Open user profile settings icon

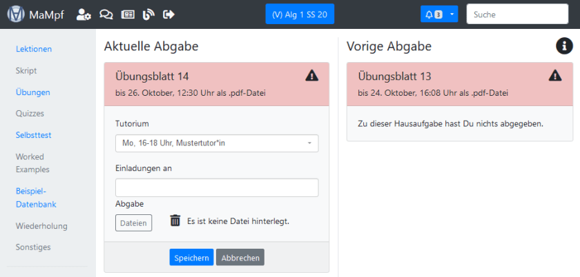click(84, 14)
